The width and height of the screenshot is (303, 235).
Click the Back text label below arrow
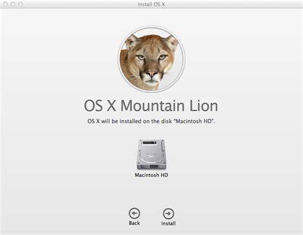tap(134, 223)
